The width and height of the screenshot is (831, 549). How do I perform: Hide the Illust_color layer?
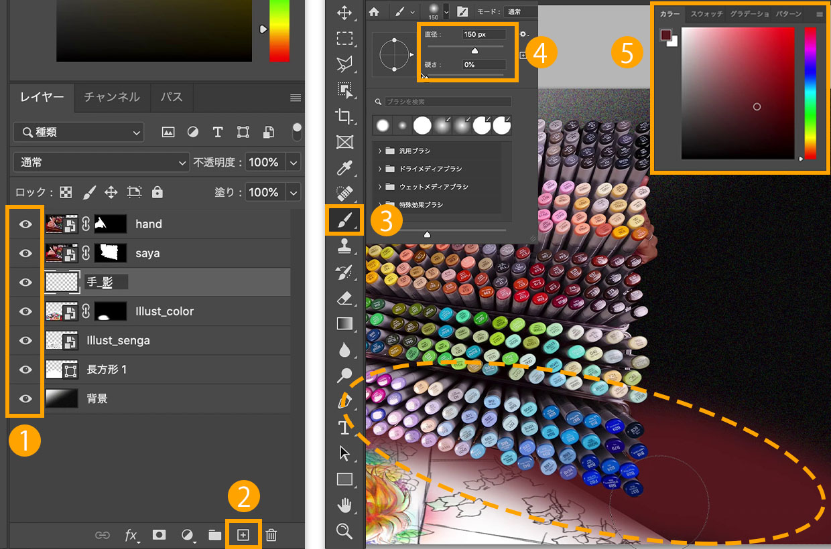click(25, 311)
